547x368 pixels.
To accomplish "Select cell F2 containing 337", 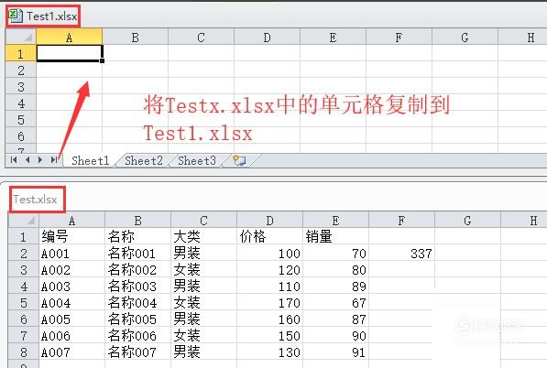I will pos(401,253).
